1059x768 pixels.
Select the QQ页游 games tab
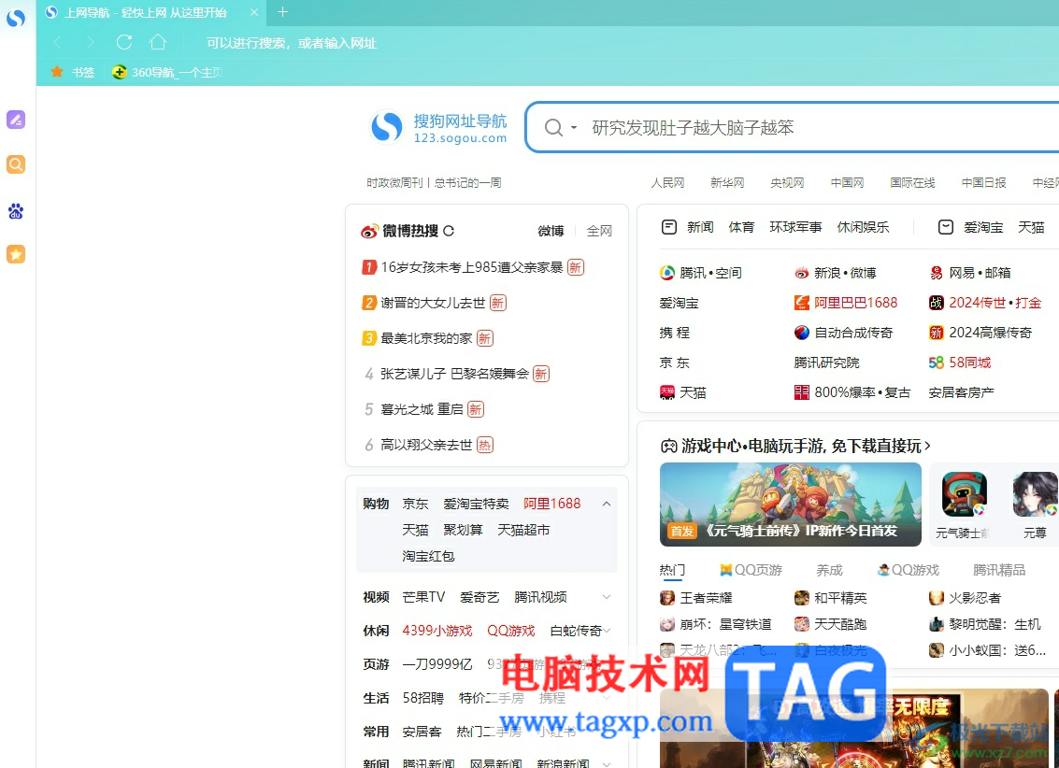751,570
